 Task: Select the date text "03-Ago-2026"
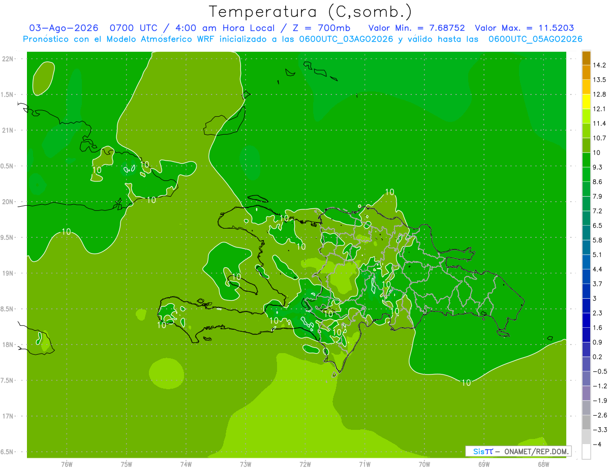coord(64,28)
